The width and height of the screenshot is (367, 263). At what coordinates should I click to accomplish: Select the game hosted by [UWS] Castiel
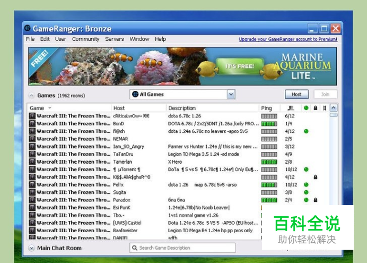click(x=145, y=223)
